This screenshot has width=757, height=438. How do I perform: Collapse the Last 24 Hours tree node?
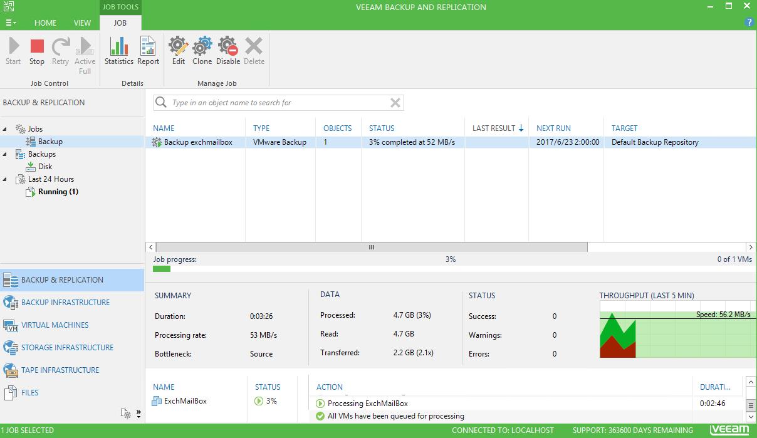[6, 179]
